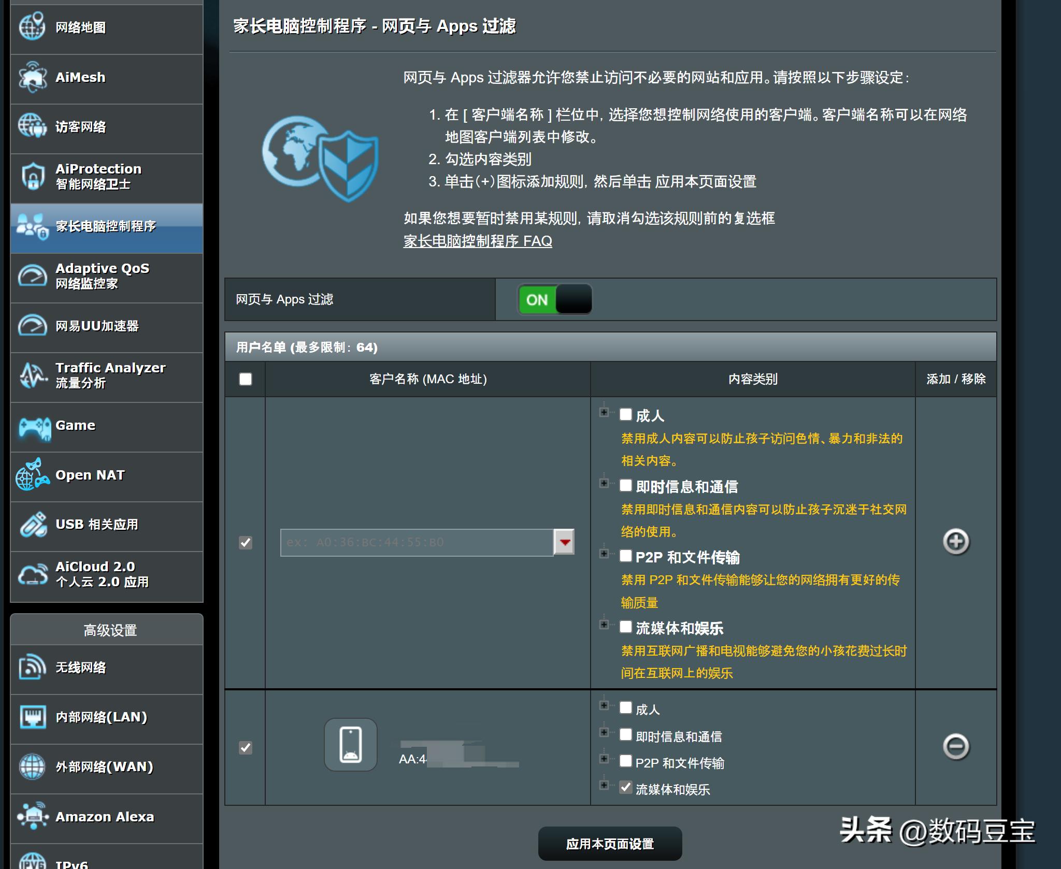Viewport: 1061px width, 869px height.
Task: Open the 家长电脑控制程序 FAQ link
Action: pyautogui.click(x=477, y=241)
